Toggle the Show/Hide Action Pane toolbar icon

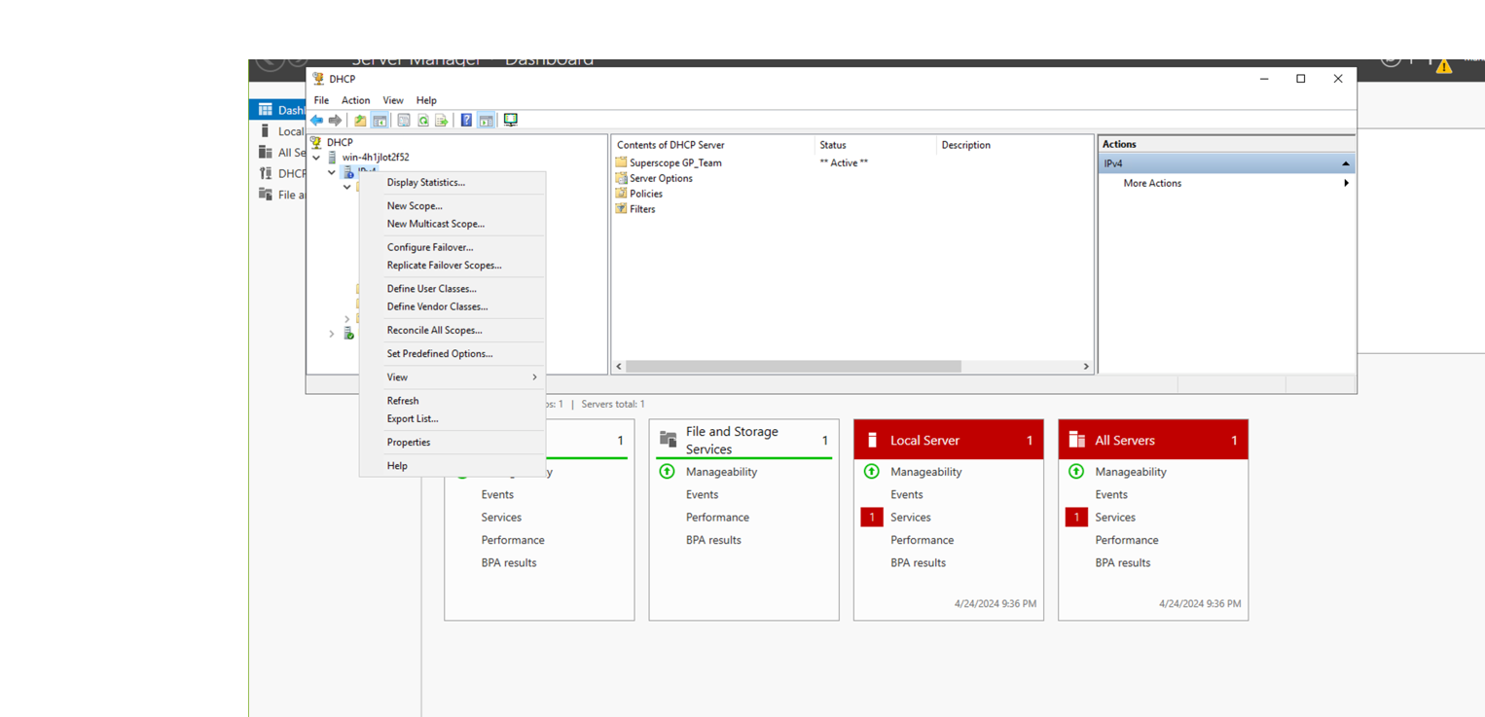pos(486,121)
